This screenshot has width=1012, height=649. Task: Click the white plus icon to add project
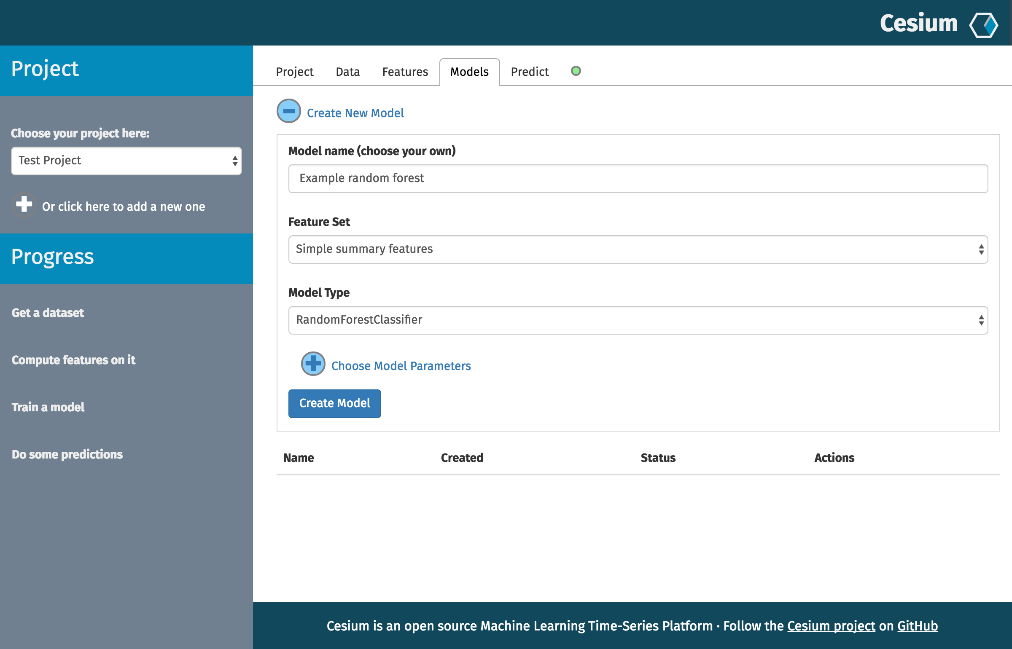tap(24, 204)
